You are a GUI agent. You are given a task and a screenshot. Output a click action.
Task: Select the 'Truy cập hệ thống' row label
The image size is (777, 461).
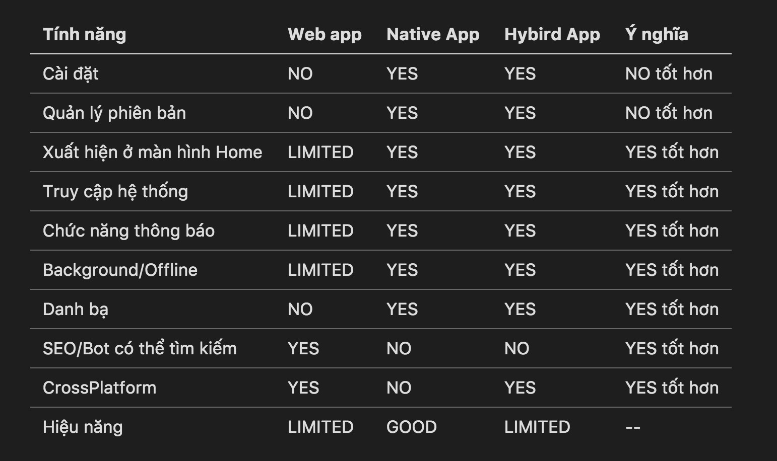click(115, 191)
